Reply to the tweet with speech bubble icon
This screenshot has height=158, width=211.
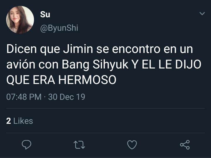[26, 145]
